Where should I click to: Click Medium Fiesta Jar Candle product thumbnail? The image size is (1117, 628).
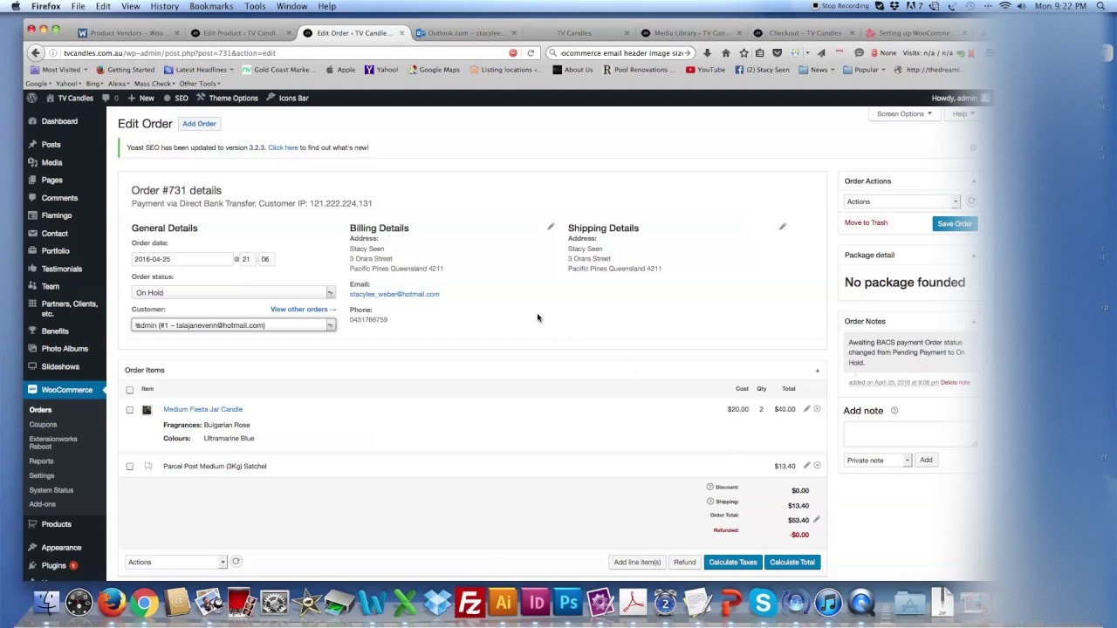click(x=147, y=409)
